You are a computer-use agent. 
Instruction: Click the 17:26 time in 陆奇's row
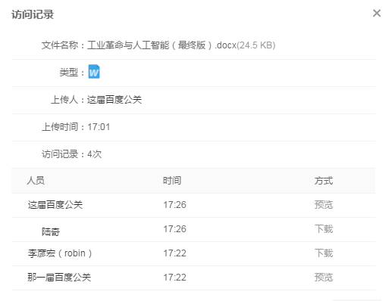coord(174,229)
